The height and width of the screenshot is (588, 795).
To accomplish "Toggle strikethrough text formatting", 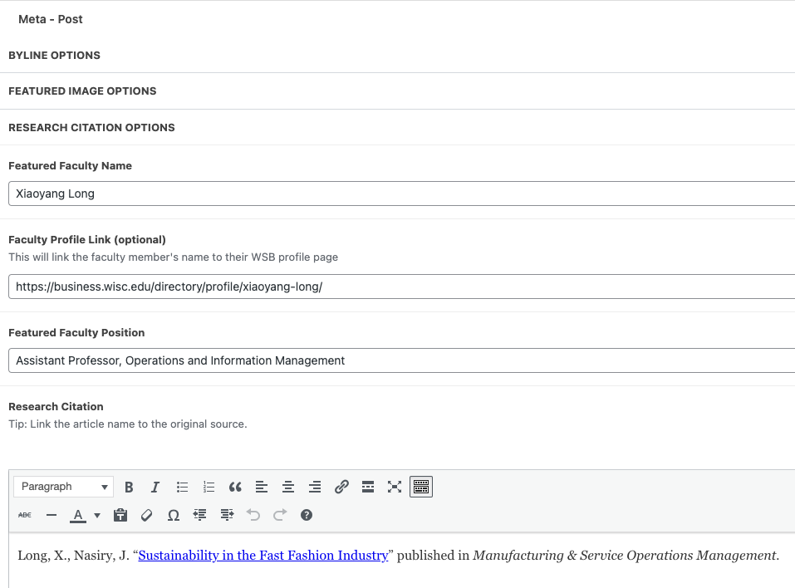I will pyautogui.click(x=25, y=516).
